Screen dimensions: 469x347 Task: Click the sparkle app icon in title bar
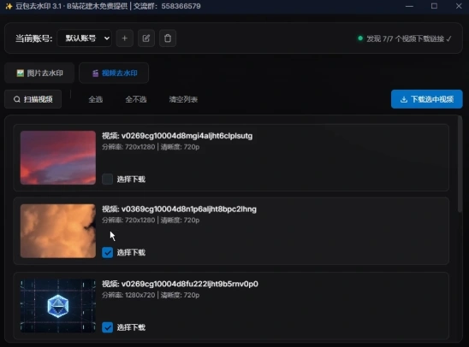[x=9, y=6]
